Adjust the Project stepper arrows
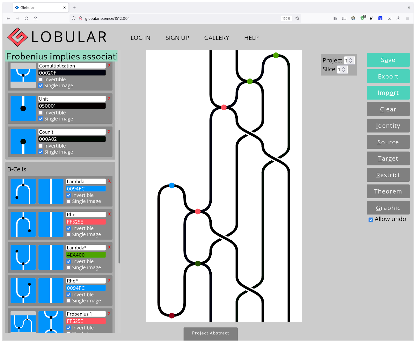Image resolution: width=416 pixels, height=343 pixels. (x=350, y=60)
